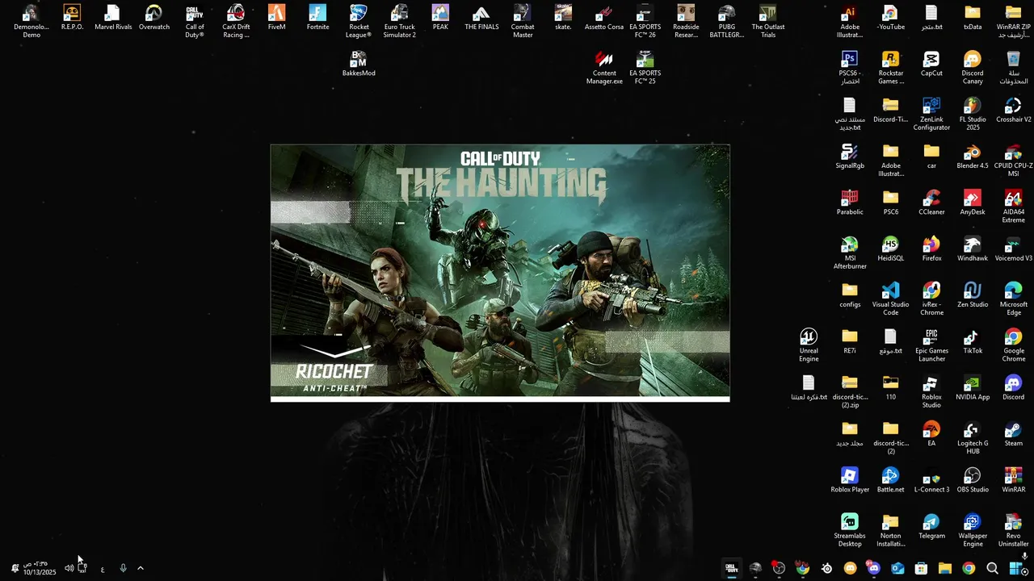Viewport: 1034px width, 581px height.
Task: Launch the R.E.P.O. game shortcut
Action: (x=72, y=18)
